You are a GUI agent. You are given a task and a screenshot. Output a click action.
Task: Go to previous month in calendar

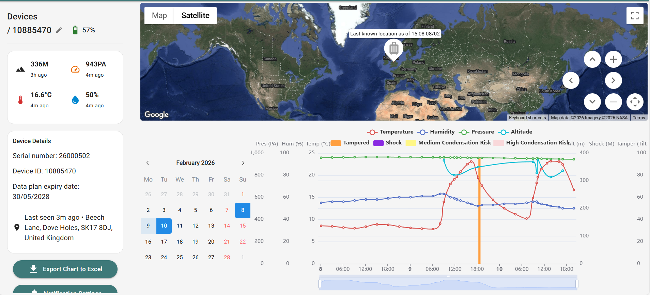click(148, 163)
